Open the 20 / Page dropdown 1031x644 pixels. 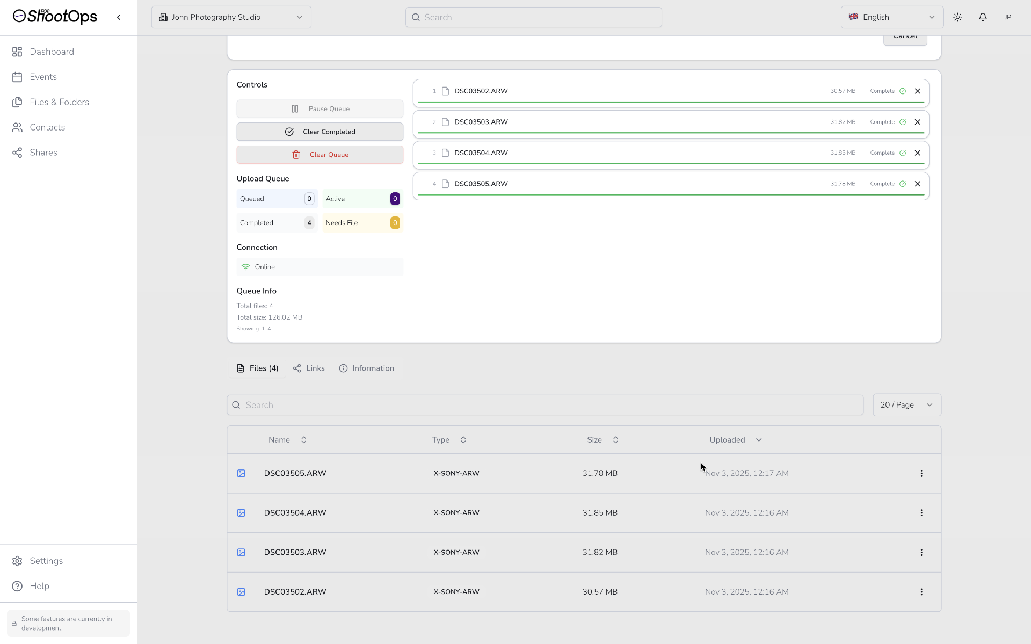tap(906, 405)
